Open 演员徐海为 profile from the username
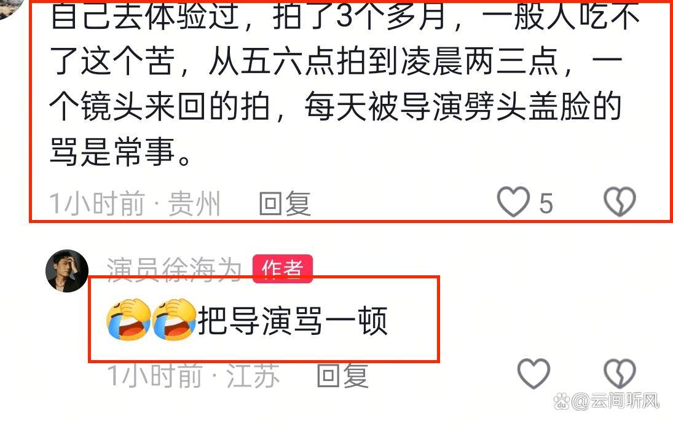This screenshot has height=424, width=673. point(174,270)
